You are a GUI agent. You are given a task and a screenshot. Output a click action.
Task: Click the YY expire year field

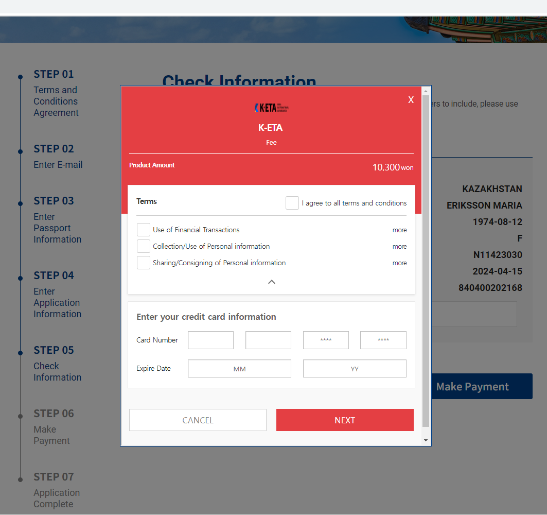[355, 369]
